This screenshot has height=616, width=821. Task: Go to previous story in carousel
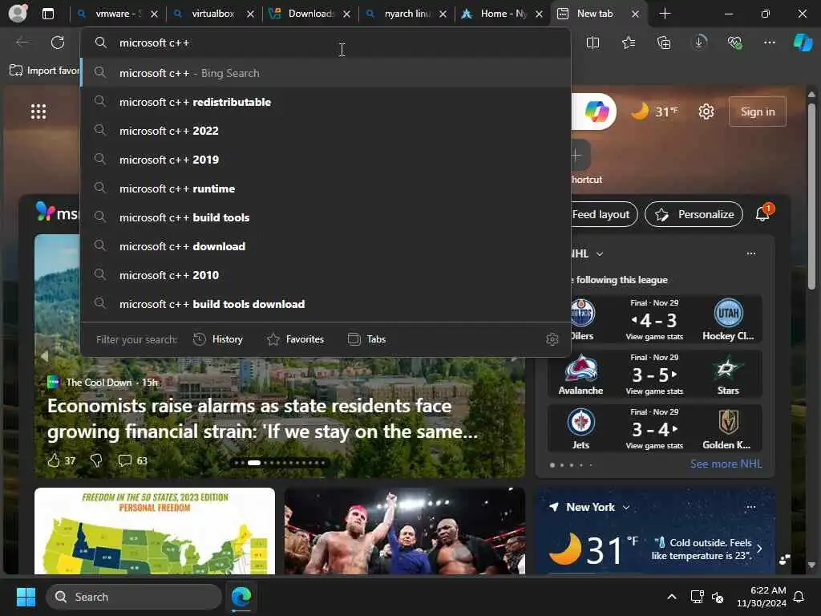click(45, 357)
